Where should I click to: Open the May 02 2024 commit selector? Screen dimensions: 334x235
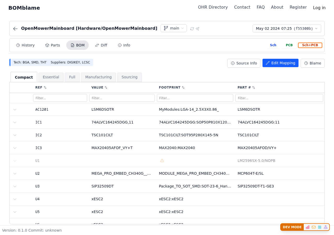(287, 28)
